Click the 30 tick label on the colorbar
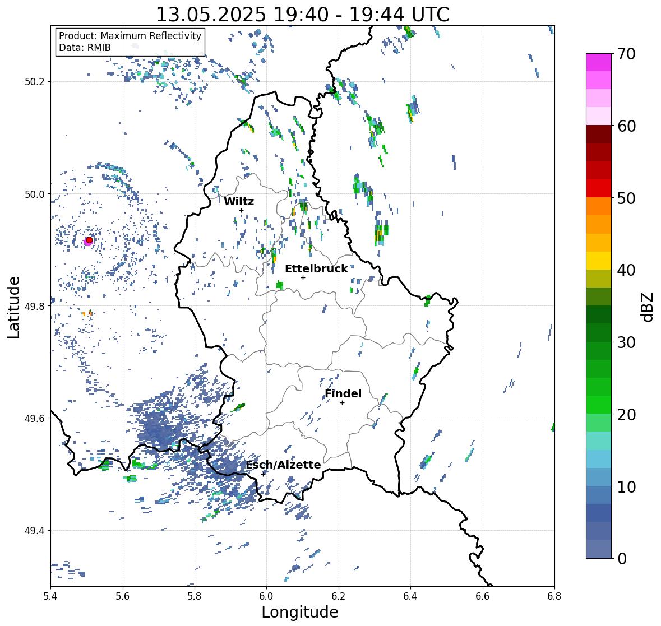 [626, 342]
